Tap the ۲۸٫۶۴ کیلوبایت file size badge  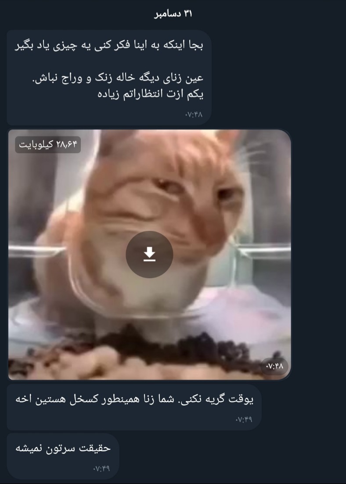click(48, 144)
